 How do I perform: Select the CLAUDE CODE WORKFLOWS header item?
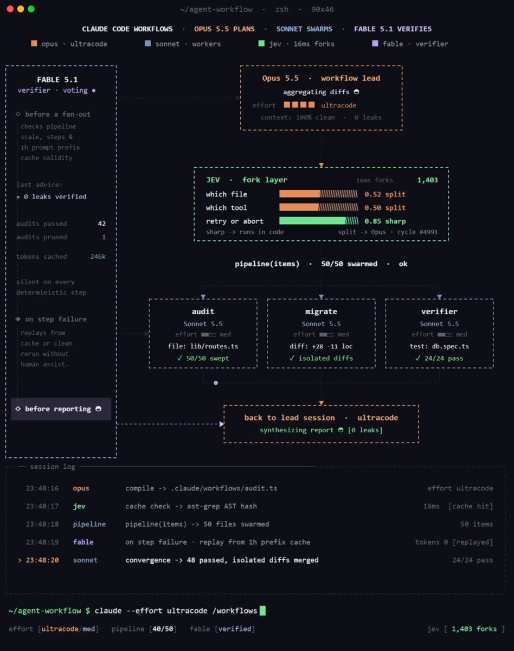tap(127, 29)
